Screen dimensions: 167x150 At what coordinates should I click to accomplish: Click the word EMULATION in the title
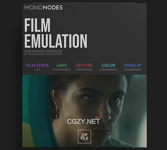(x=56, y=41)
